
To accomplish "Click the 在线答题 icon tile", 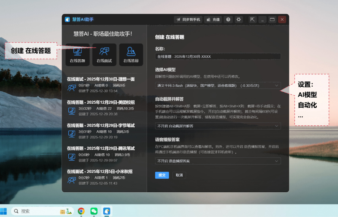I will pyautogui.click(x=77, y=54).
